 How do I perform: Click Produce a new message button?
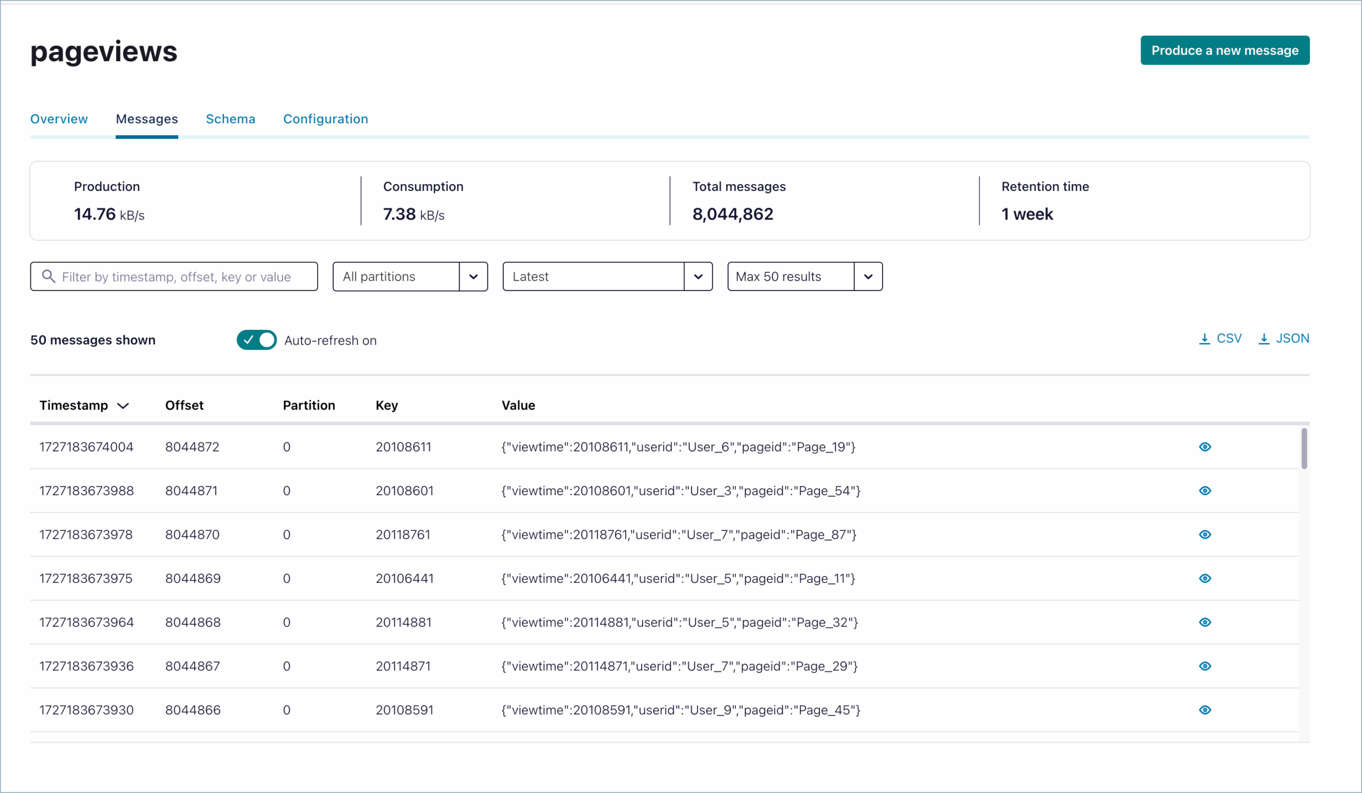click(x=1224, y=50)
